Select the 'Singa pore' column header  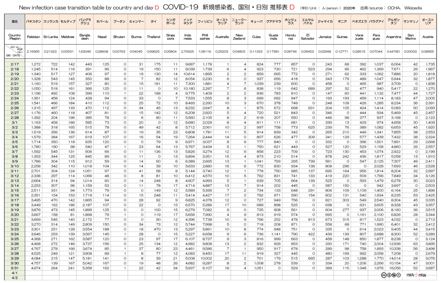[171, 37]
